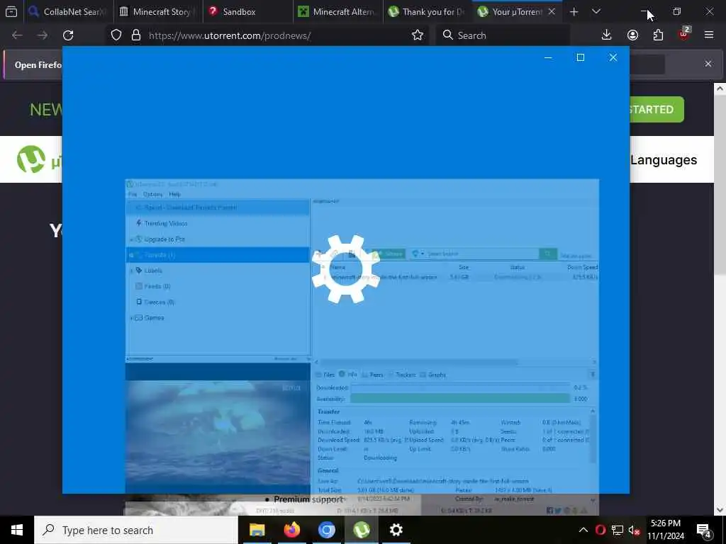Screen dimensions: 726x544
Task: Open the tracking protection shield panel
Action: click(116, 35)
